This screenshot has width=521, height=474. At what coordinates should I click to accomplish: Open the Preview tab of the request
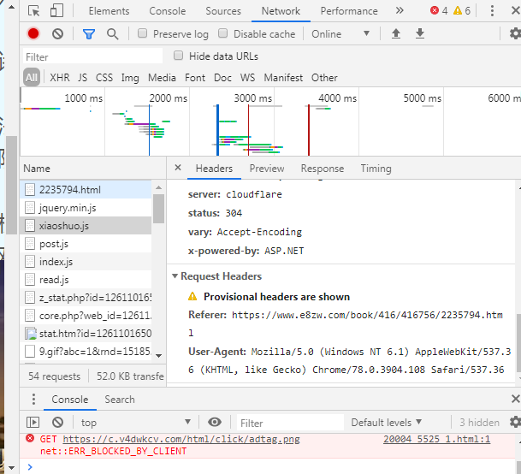267,169
